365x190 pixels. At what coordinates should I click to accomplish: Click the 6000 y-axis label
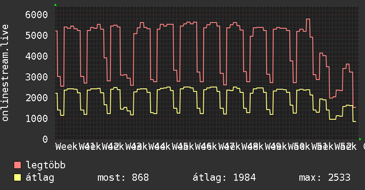(x=37, y=15)
